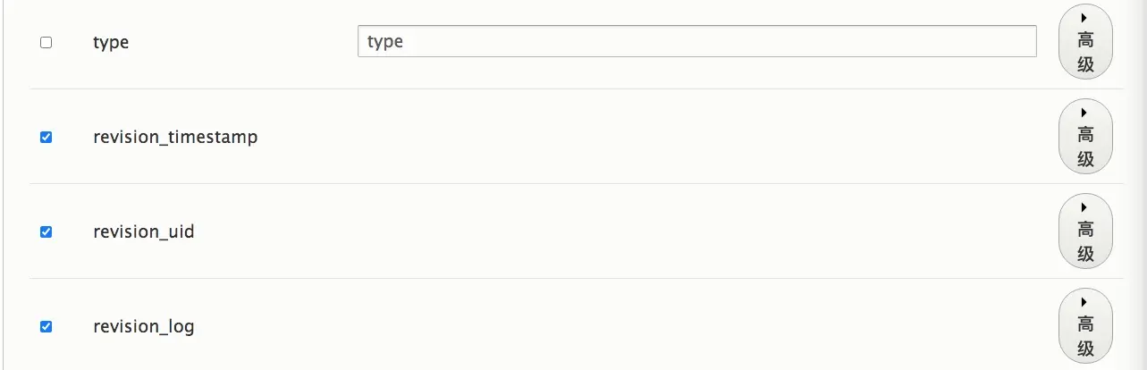Show 高级 options for revision_log

1085,336
